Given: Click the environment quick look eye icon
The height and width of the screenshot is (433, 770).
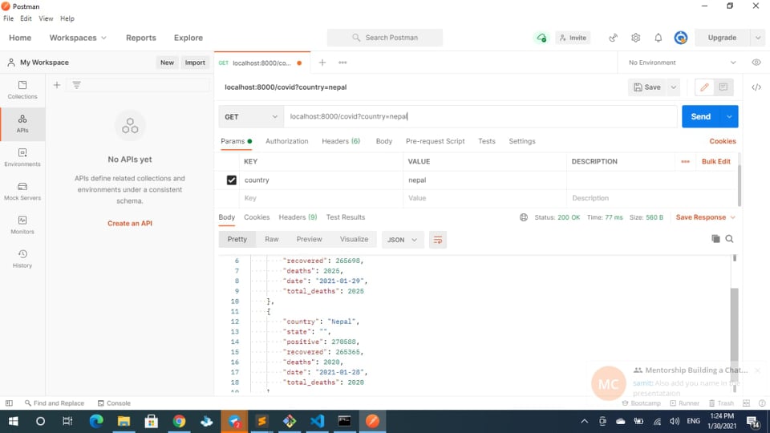Looking at the screenshot, I should tap(756, 63).
